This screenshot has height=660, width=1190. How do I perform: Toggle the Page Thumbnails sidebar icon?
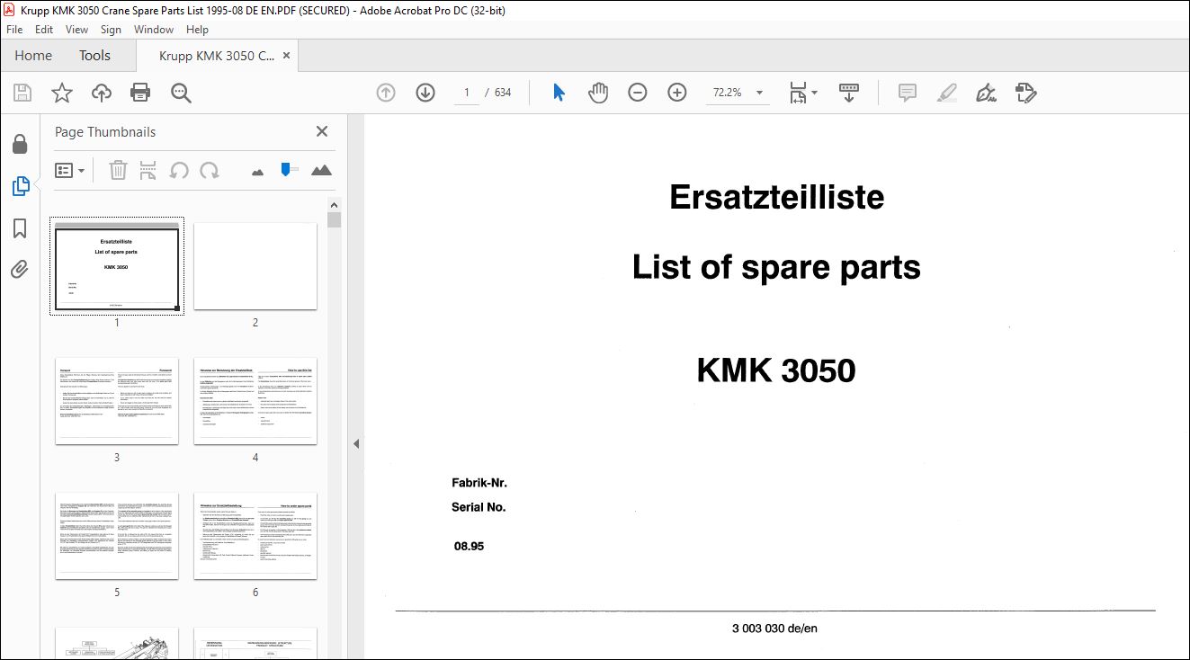(x=20, y=186)
